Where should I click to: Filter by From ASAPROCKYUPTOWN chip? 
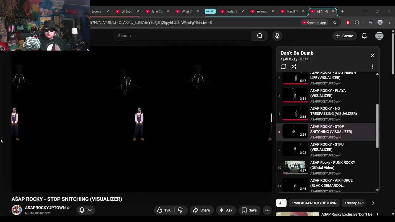(x=314, y=203)
